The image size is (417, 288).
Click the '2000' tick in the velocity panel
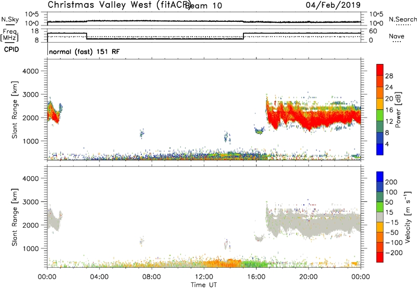30,225
